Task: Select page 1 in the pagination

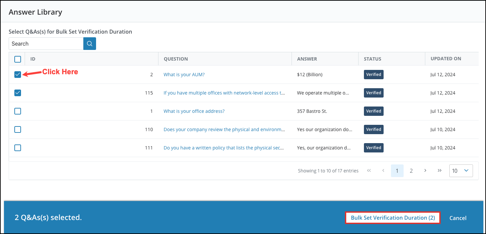Action: (x=397, y=170)
